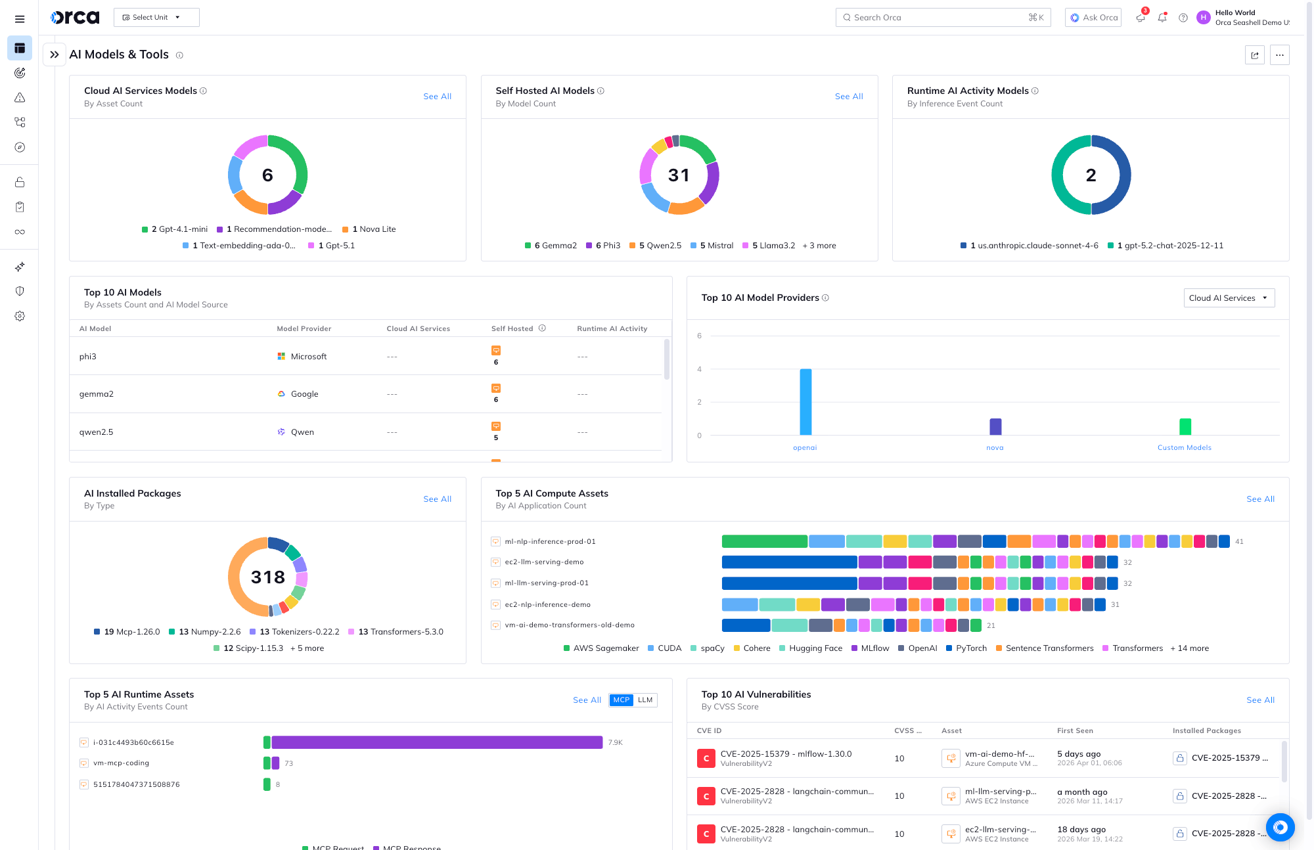
Task: See all Self Hosted AI Models
Action: pyautogui.click(x=849, y=97)
